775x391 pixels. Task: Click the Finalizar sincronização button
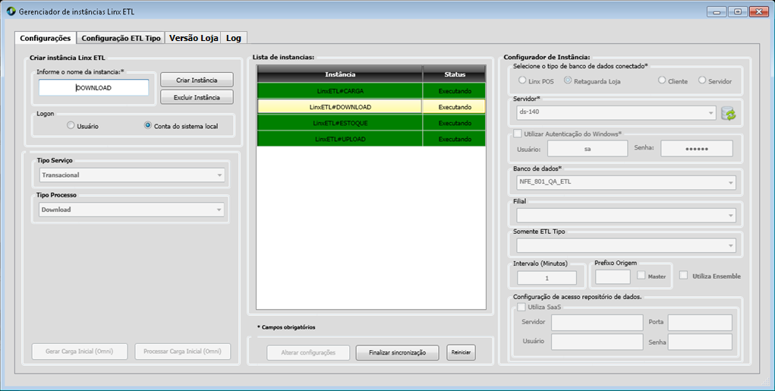[x=398, y=352]
